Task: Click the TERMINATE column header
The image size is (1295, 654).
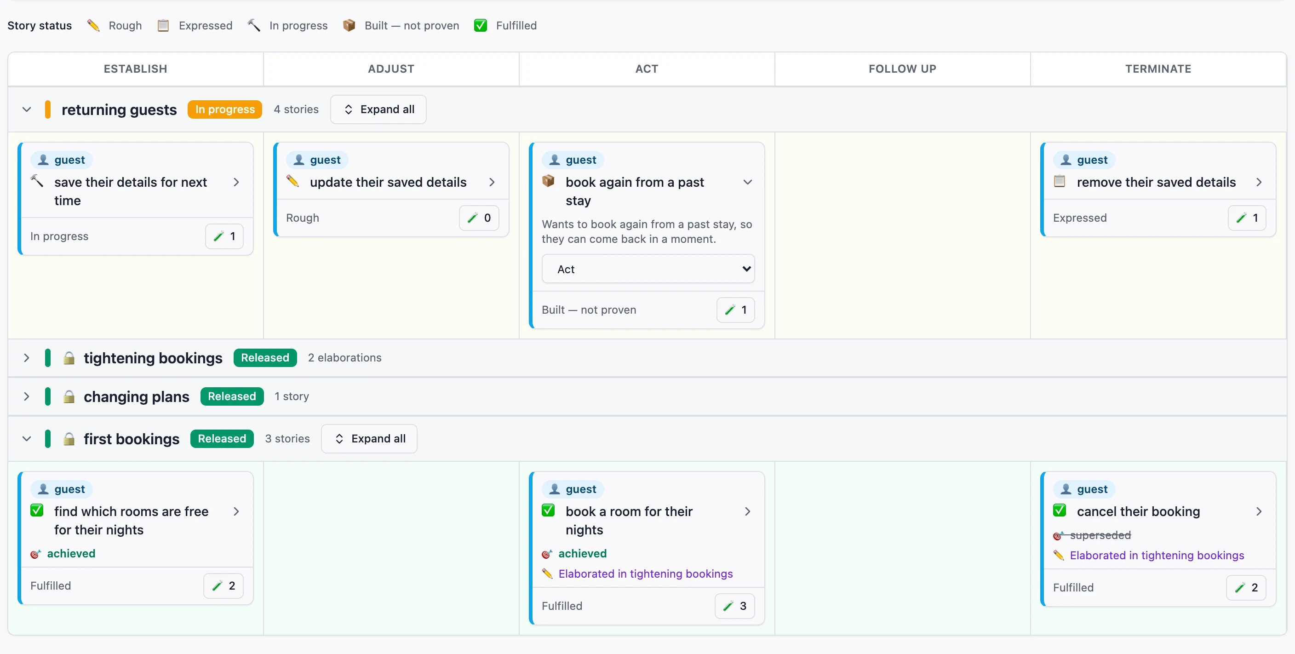Action: tap(1158, 69)
